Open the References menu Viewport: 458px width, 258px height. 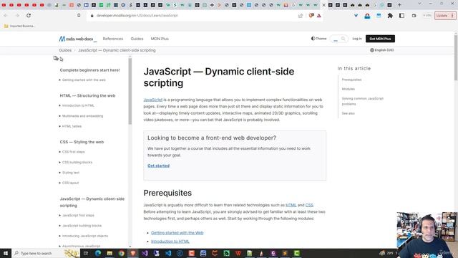click(x=113, y=39)
